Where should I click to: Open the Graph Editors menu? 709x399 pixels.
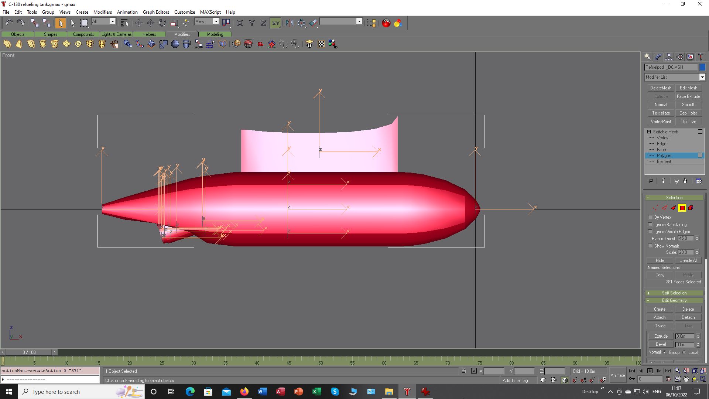point(156,12)
